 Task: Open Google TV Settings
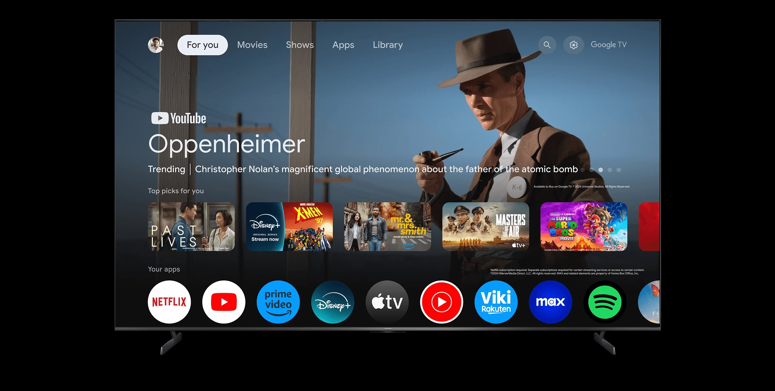pyautogui.click(x=573, y=45)
